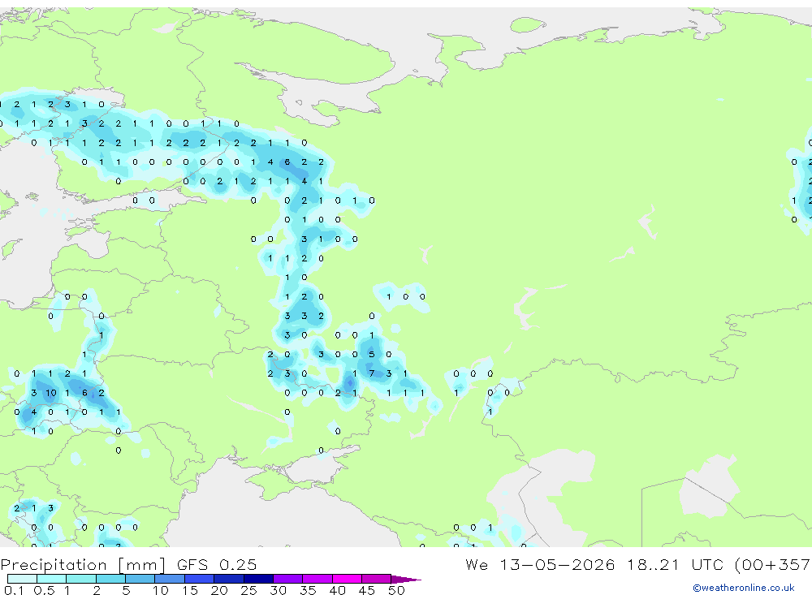The width and height of the screenshot is (812, 595).
Task: Click the above-50 mm arrow tip of legend
Action: (406, 580)
